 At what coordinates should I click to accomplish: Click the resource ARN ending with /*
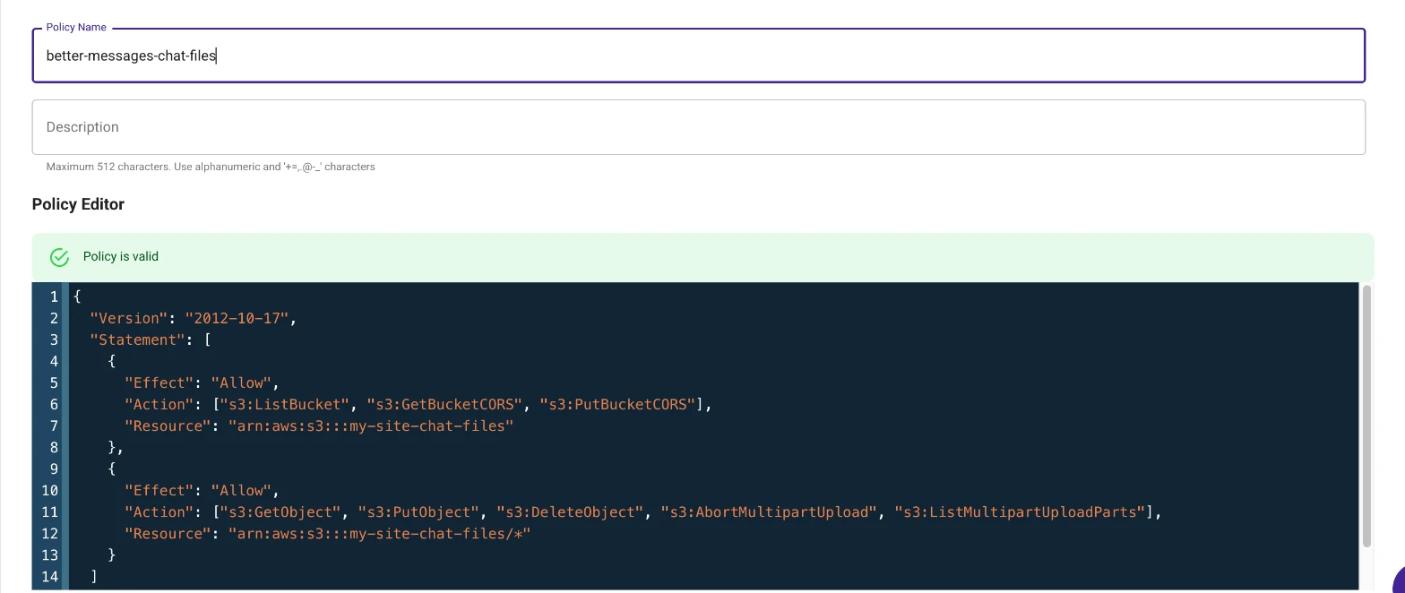click(380, 533)
